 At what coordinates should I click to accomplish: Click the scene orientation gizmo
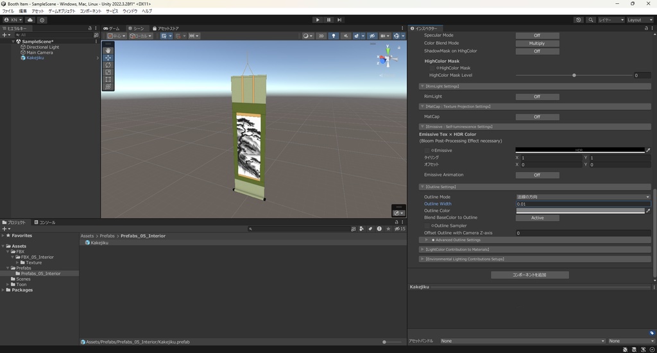(x=388, y=56)
